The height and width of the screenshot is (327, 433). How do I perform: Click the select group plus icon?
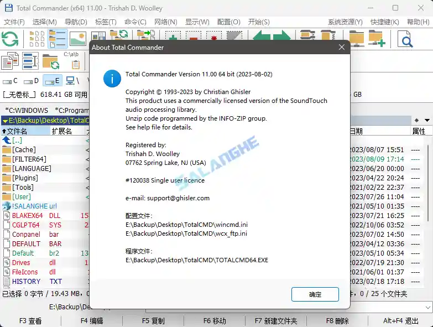173,35
